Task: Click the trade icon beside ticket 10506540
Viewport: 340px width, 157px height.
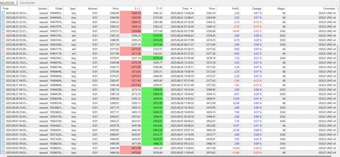Action: tap(3, 99)
